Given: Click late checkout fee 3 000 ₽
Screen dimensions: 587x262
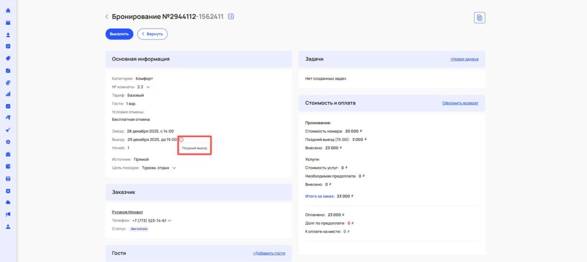Looking at the screenshot, I should pos(360,140).
